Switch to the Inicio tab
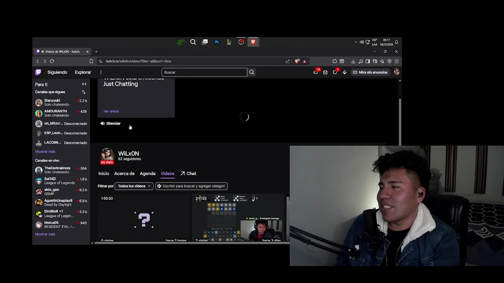 [104, 173]
